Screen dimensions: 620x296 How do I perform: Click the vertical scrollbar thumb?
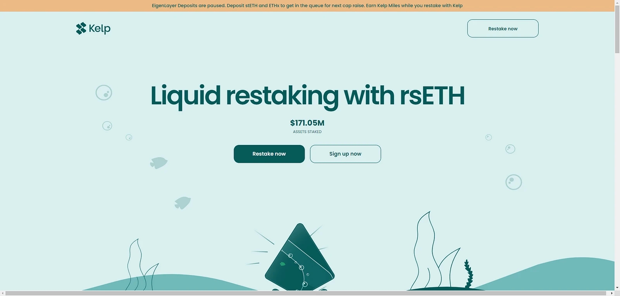pyautogui.click(x=617, y=29)
